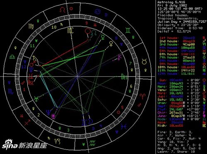Click the red Sun symbol inside chart
The height and width of the screenshot is (154, 207).
point(87,31)
